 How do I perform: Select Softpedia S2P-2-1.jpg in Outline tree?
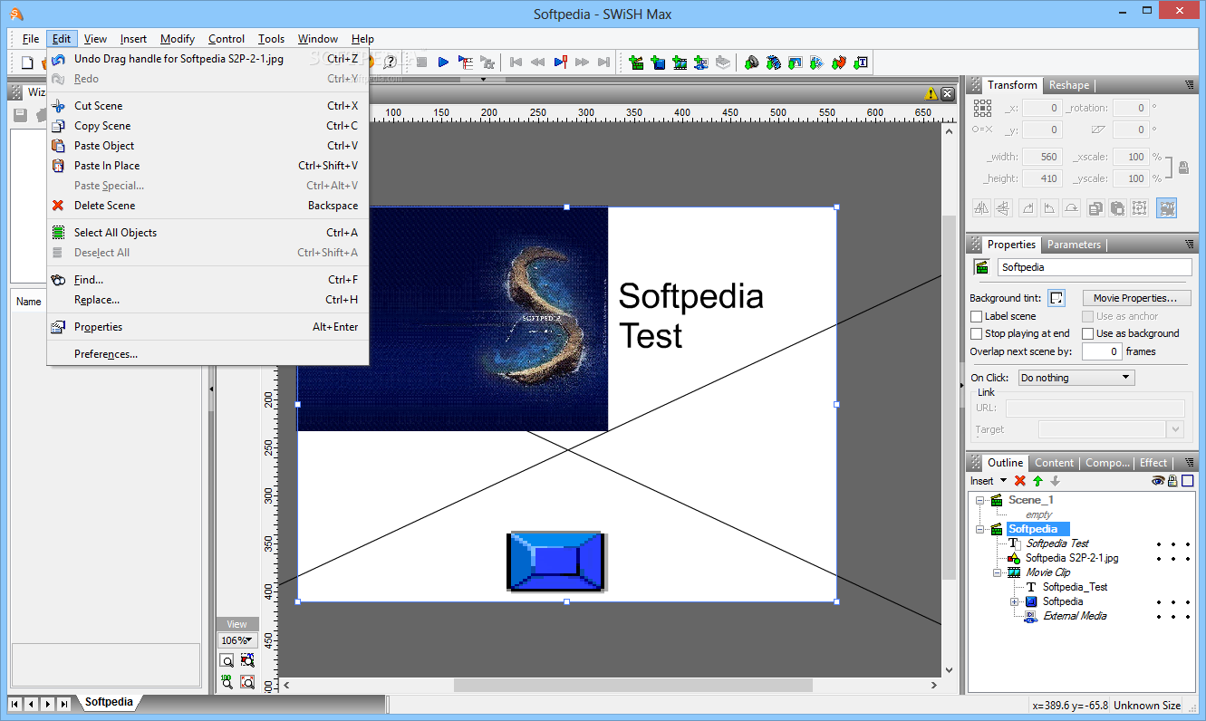[1072, 558]
